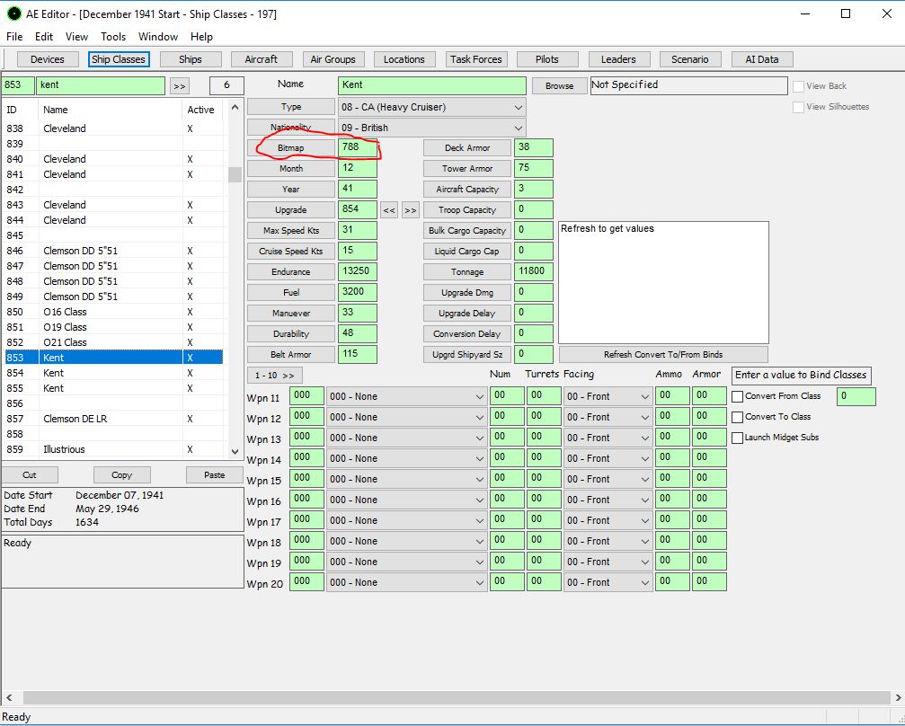Click the search name field containing kent

[101, 85]
